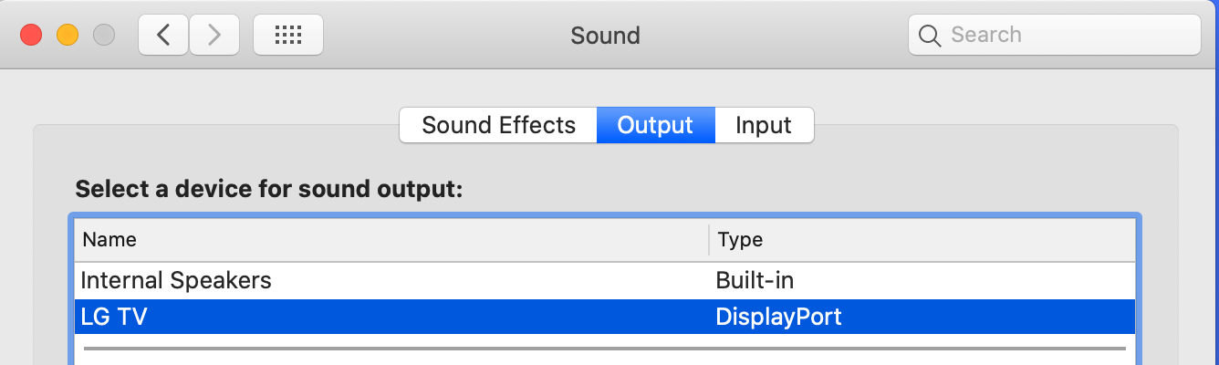Go back with the left chevron button
The width and height of the screenshot is (1219, 365).
coord(163,36)
